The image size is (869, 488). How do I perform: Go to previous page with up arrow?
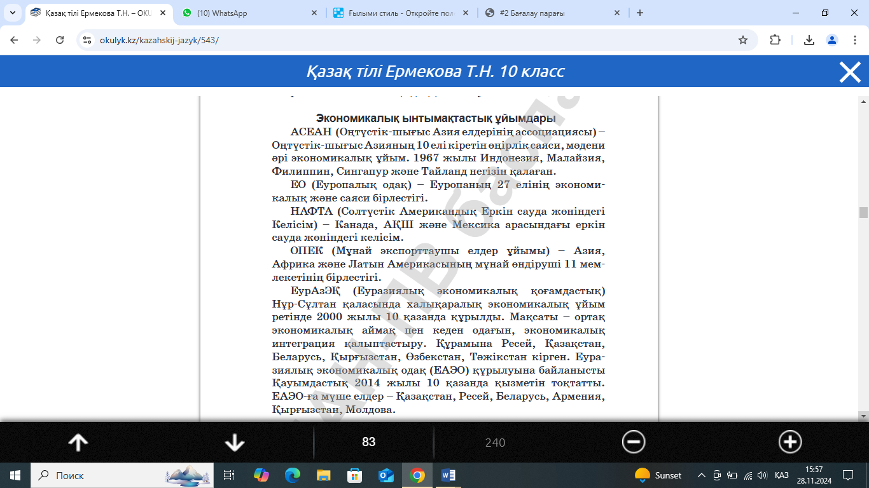pyautogui.click(x=78, y=442)
